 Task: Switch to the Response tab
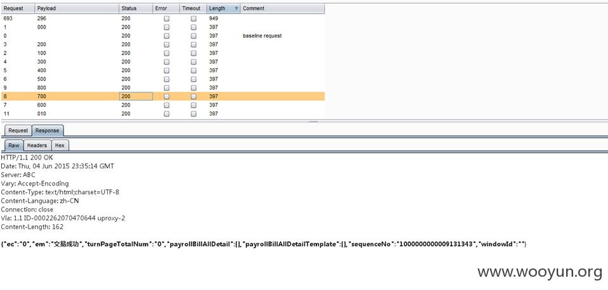point(48,130)
